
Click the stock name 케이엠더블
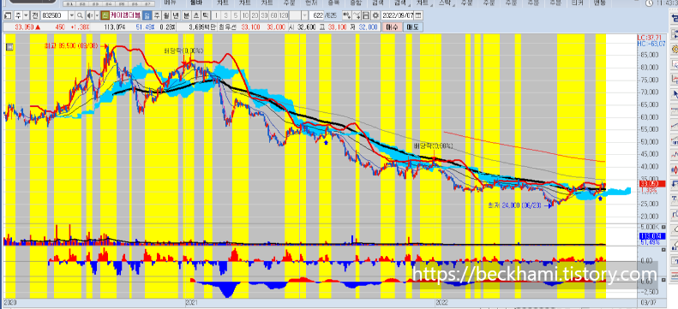tap(125, 15)
